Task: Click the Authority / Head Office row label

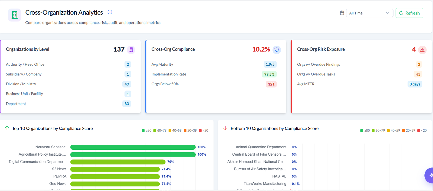Action: [25, 64]
